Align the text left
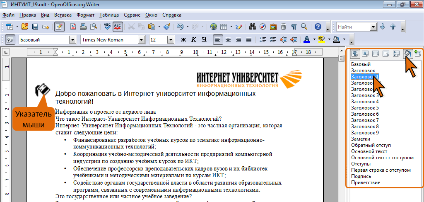424x202 pixels. tap(218, 40)
